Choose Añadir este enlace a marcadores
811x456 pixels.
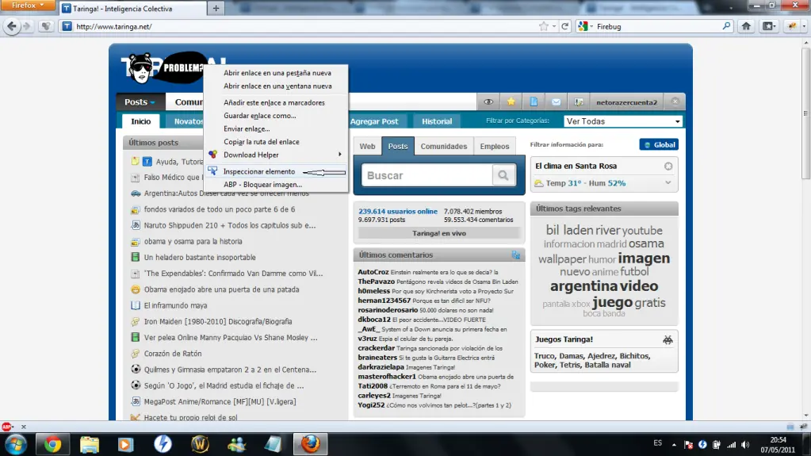274,103
